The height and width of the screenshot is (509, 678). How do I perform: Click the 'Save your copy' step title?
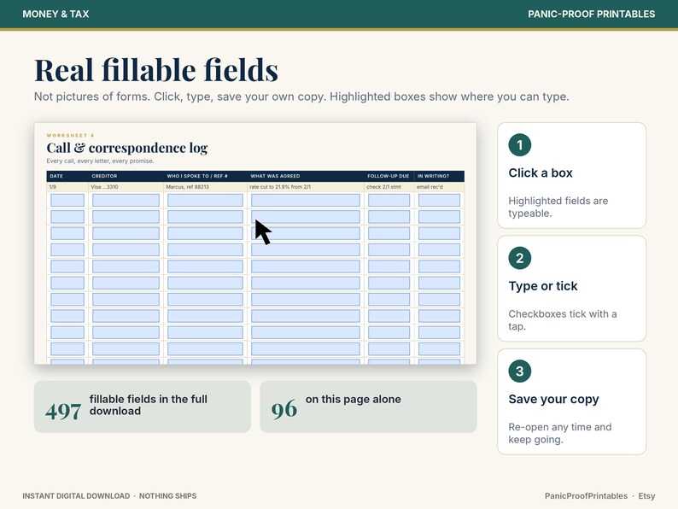coord(553,399)
